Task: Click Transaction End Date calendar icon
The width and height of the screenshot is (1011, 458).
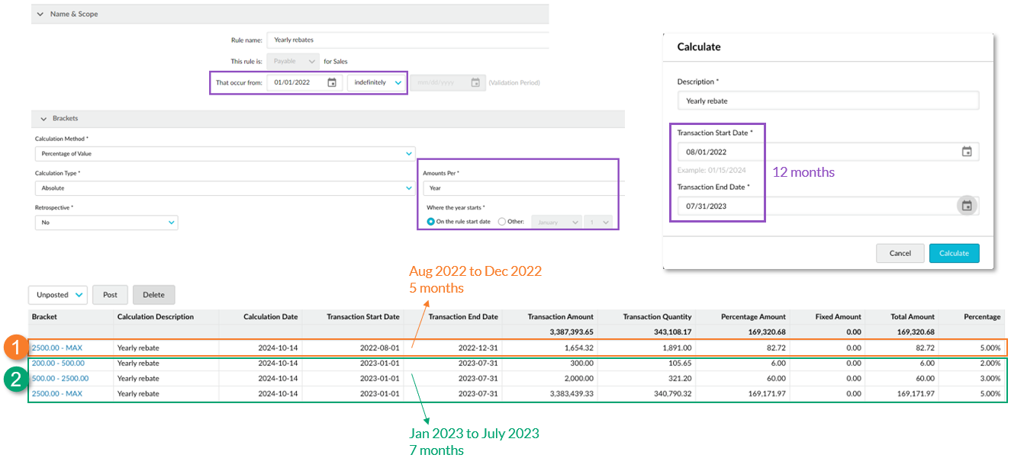Action: 967,206
